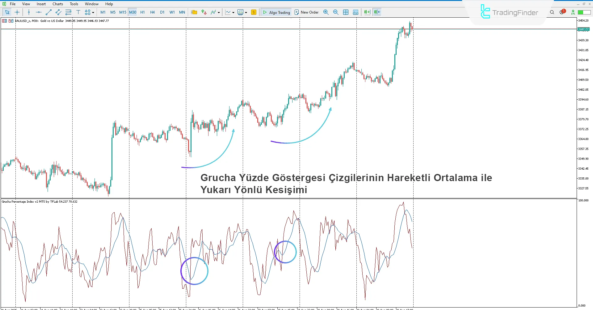Open the Charts menu
Image resolution: width=593 pixels, height=310 pixels.
click(x=57, y=4)
